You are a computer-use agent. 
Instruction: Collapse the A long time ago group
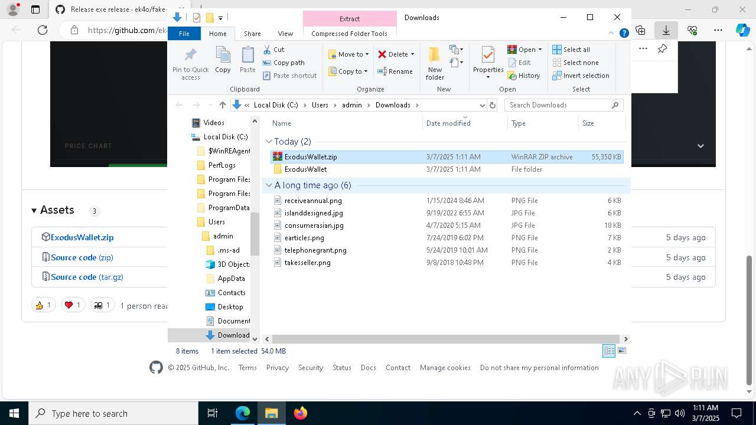click(269, 185)
